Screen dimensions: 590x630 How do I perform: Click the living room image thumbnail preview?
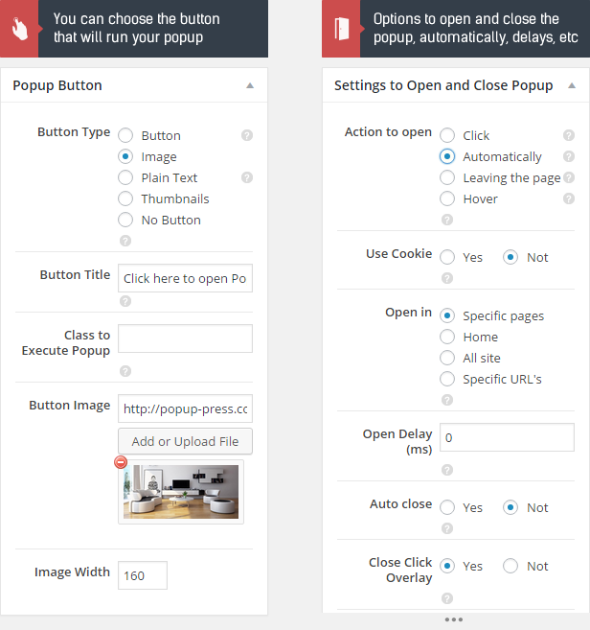pyautogui.click(x=181, y=492)
